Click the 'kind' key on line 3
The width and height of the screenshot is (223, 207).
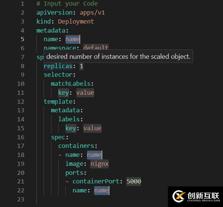tap(43, 22)
